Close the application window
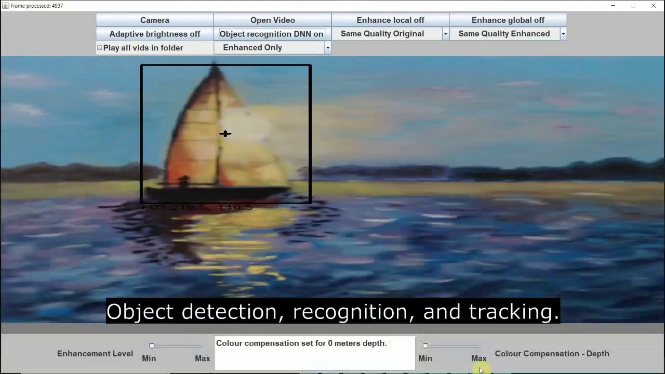The height and width of the screenshot is (374, 665). [x=653, y=6]
